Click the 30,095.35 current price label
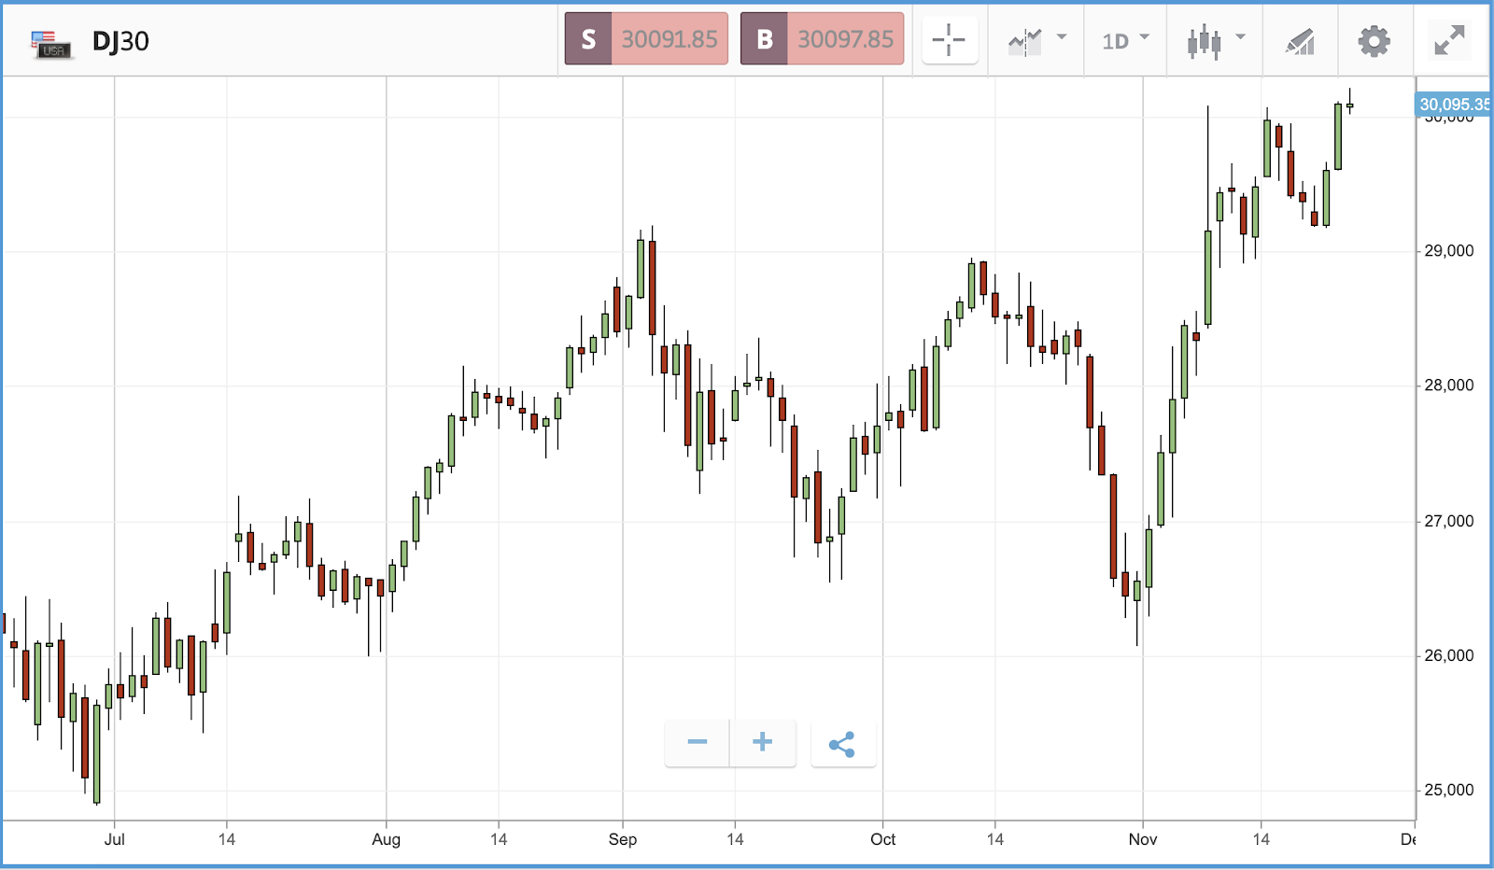The width and height of the screenshot is (1494, 870). pos(1454,105)
